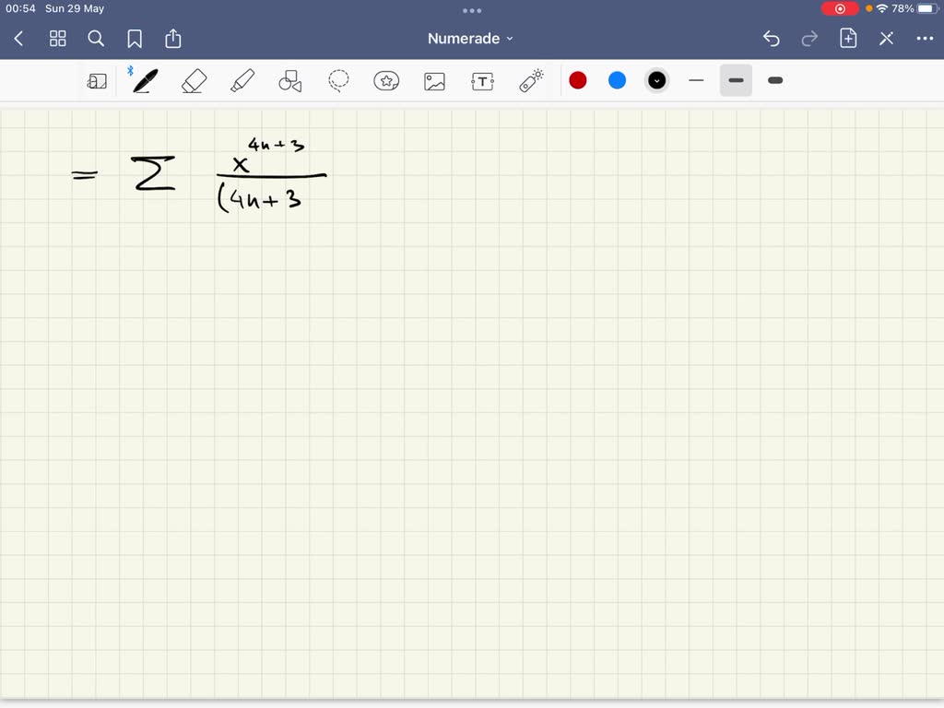944x708 pixels.
Task: Select the Eraser tool
Action: click(x=194, y=81)
